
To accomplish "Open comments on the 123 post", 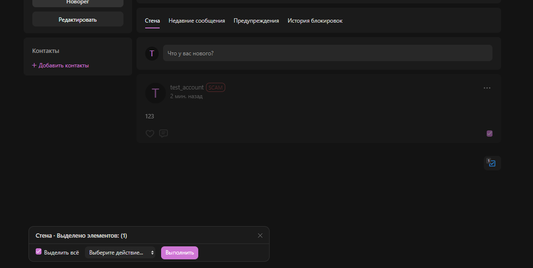I will [164, 134].
